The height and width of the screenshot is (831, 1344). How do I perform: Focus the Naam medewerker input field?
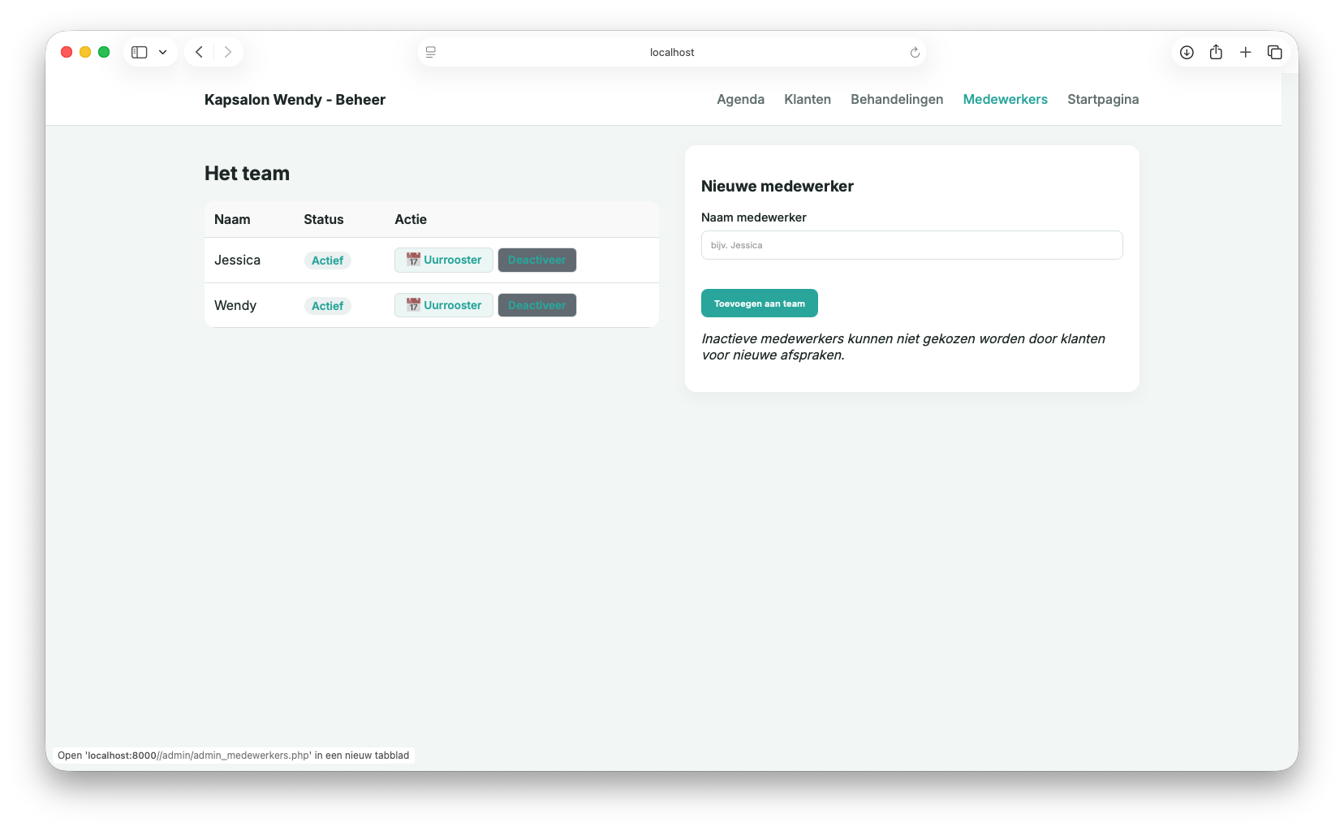tap(911, 245)
